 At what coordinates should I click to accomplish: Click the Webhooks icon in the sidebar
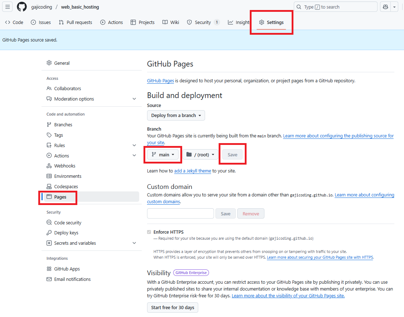49,166
